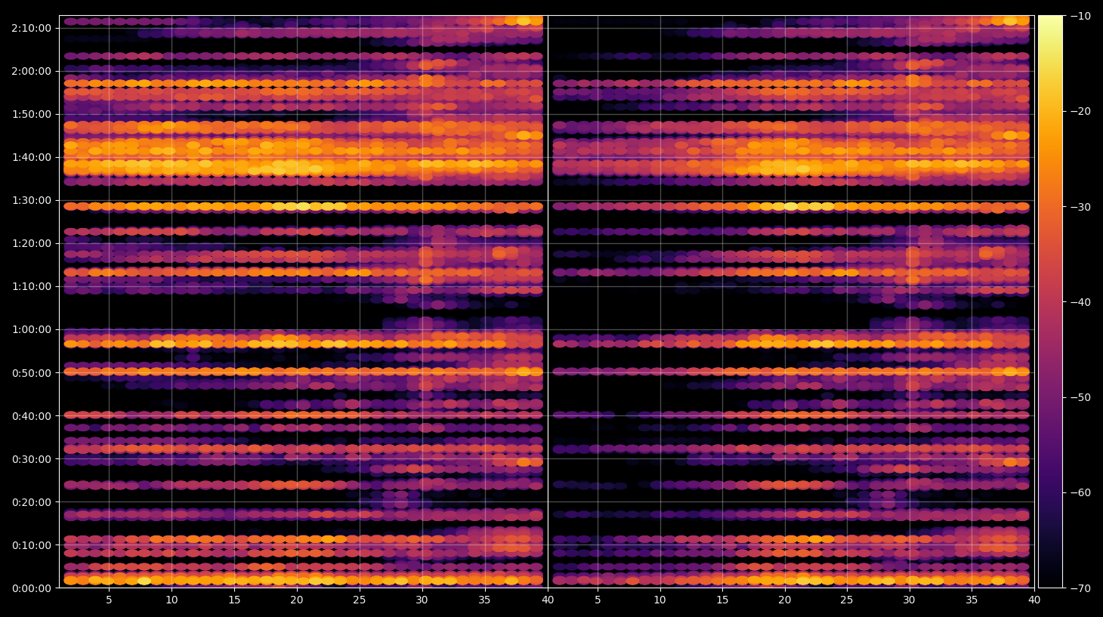Screen dimensions: 1103x617
Task: Select the −60 colorbar tick label
Action: click(x=1080, y=492)
